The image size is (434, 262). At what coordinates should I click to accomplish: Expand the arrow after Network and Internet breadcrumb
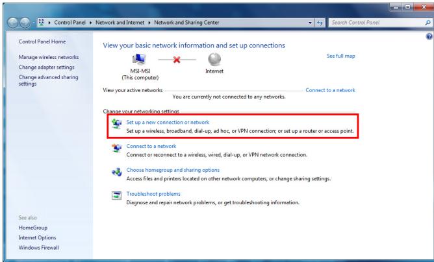tap(149, 23)
